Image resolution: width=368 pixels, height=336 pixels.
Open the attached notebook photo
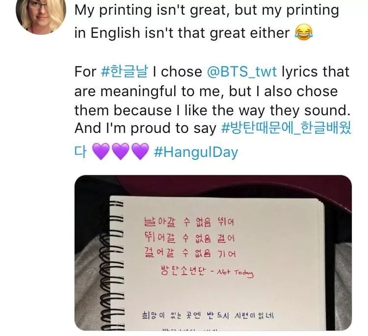click(x=213, y=253)
